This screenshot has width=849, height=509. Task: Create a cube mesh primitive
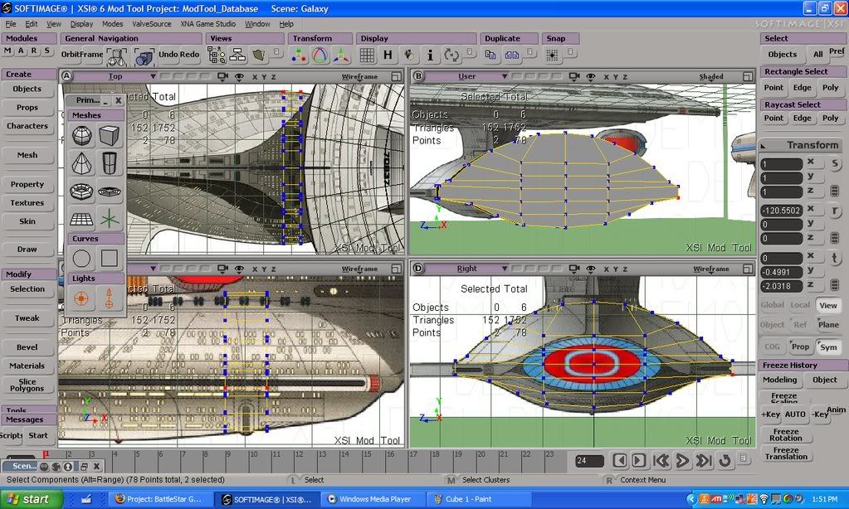tap(110, 136)
